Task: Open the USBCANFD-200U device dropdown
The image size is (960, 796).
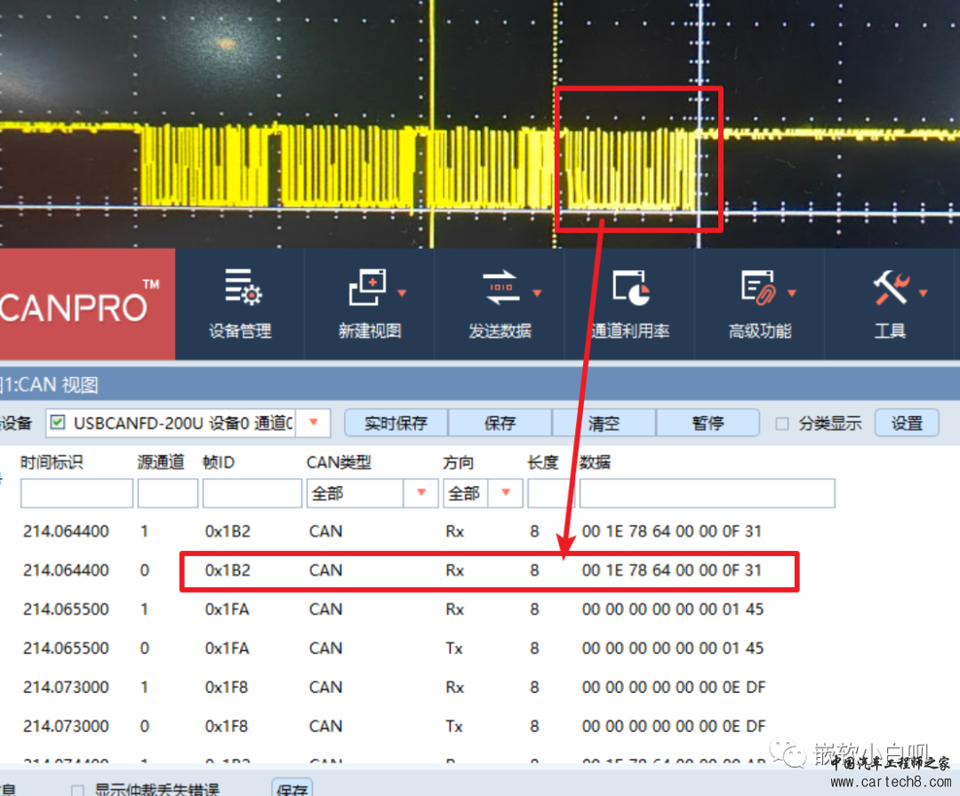Action: pos(314,423)
